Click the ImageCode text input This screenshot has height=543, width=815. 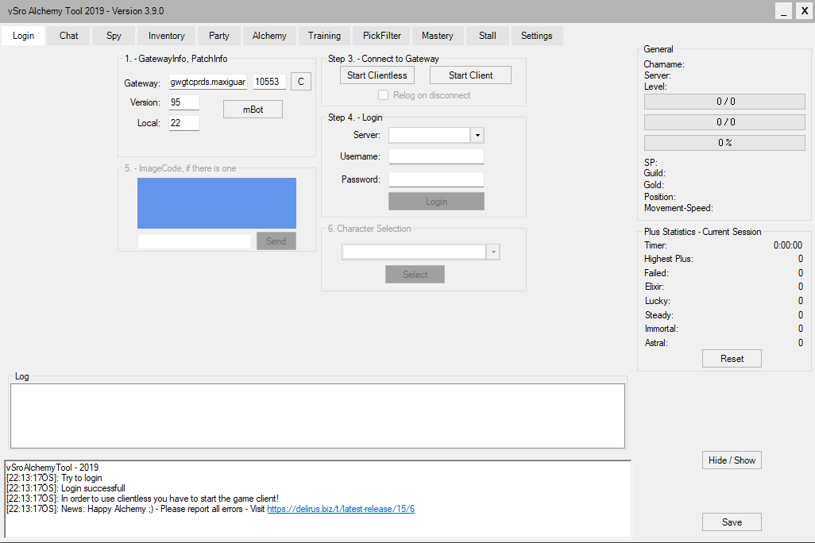(x=195, y=241)
